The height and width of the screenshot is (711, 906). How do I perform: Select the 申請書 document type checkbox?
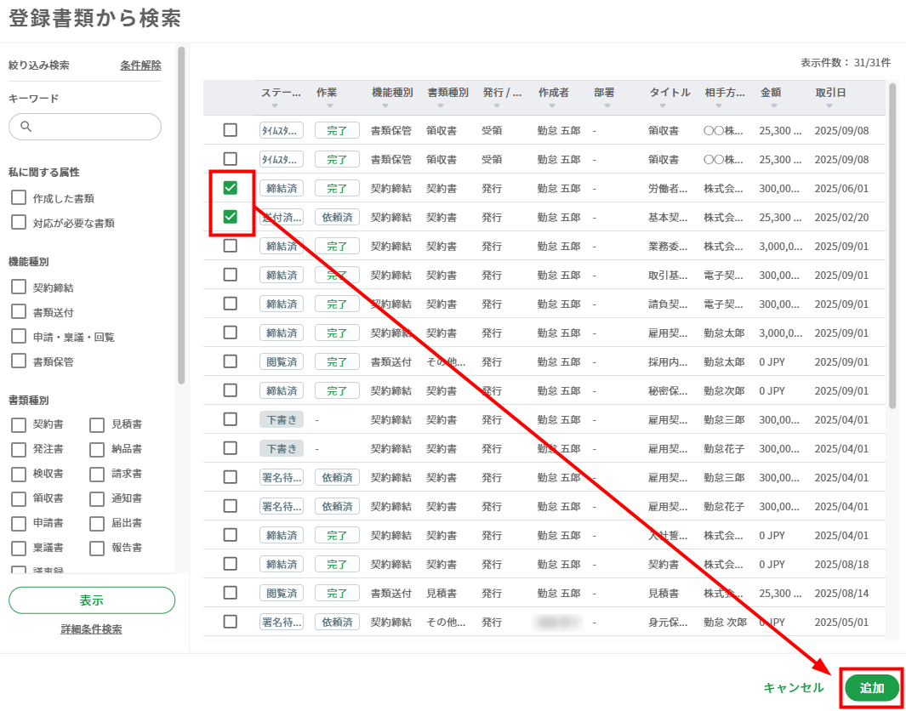(19, 524)
